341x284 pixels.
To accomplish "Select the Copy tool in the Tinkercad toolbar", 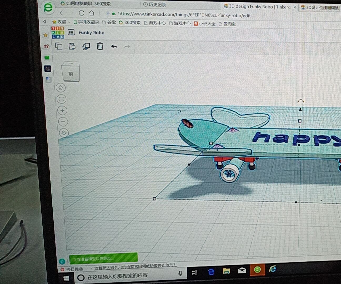I will point(59,46).
